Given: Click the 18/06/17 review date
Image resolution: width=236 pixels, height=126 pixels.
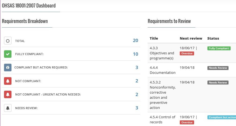Looking at the screenshot, I should [x=187, y=48].
